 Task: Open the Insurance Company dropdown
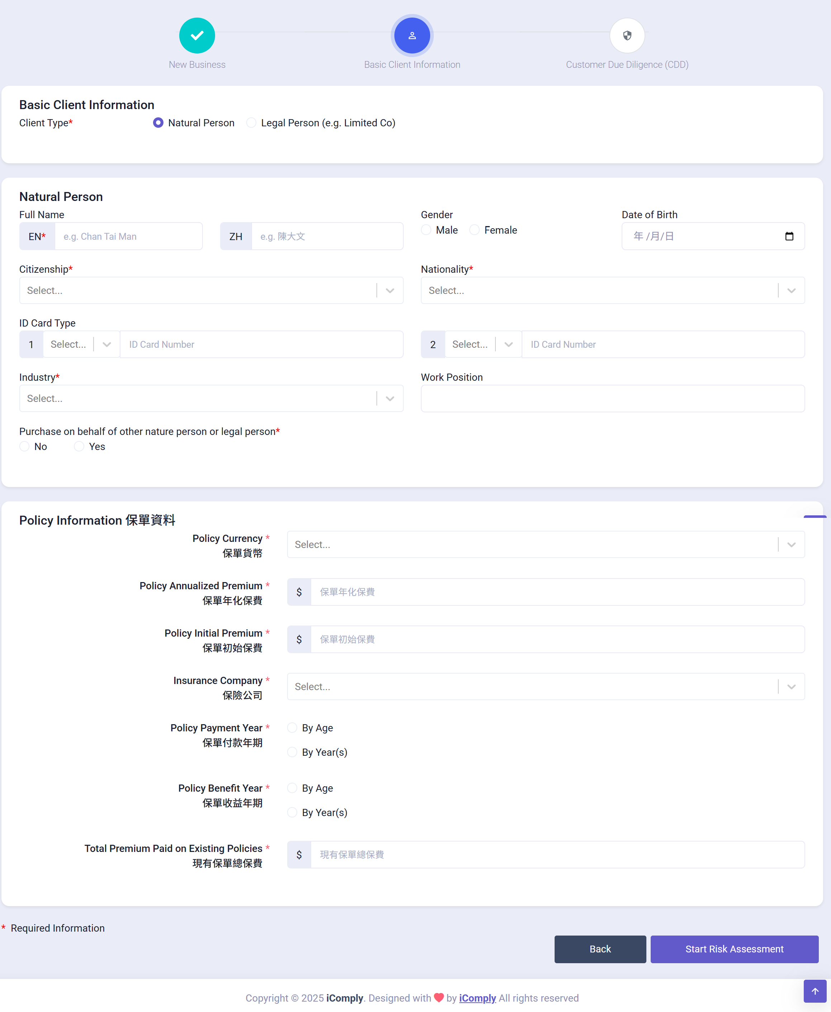click(546, 687)
